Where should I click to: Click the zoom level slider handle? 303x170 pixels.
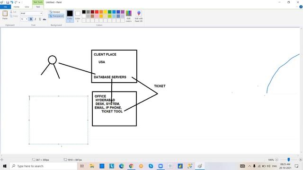coord(288,160)
